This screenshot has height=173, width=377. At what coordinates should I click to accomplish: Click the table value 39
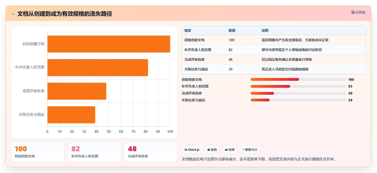pos(231,69)
